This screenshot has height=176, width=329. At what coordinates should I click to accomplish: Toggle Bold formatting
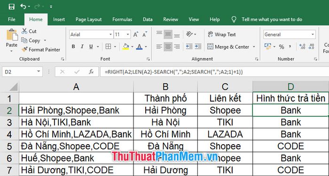click(73, 46)
